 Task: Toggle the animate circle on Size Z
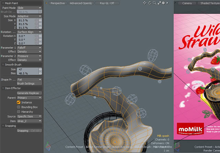point(36,27)
